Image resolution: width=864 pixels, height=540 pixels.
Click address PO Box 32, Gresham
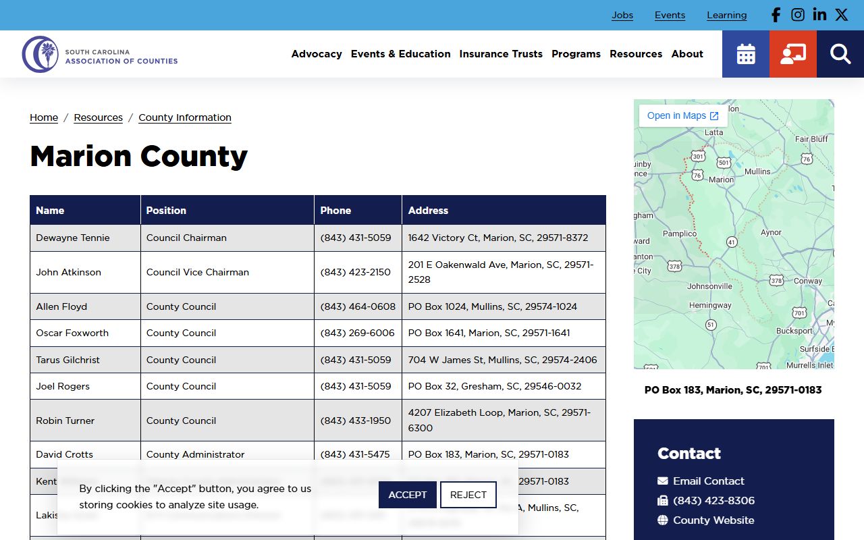click(x=495, y=387)
